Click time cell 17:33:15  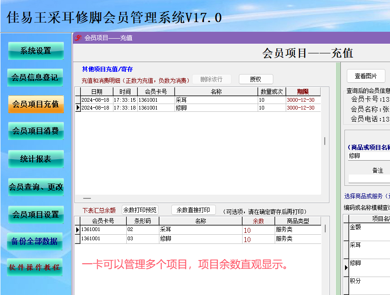point(125,100)
